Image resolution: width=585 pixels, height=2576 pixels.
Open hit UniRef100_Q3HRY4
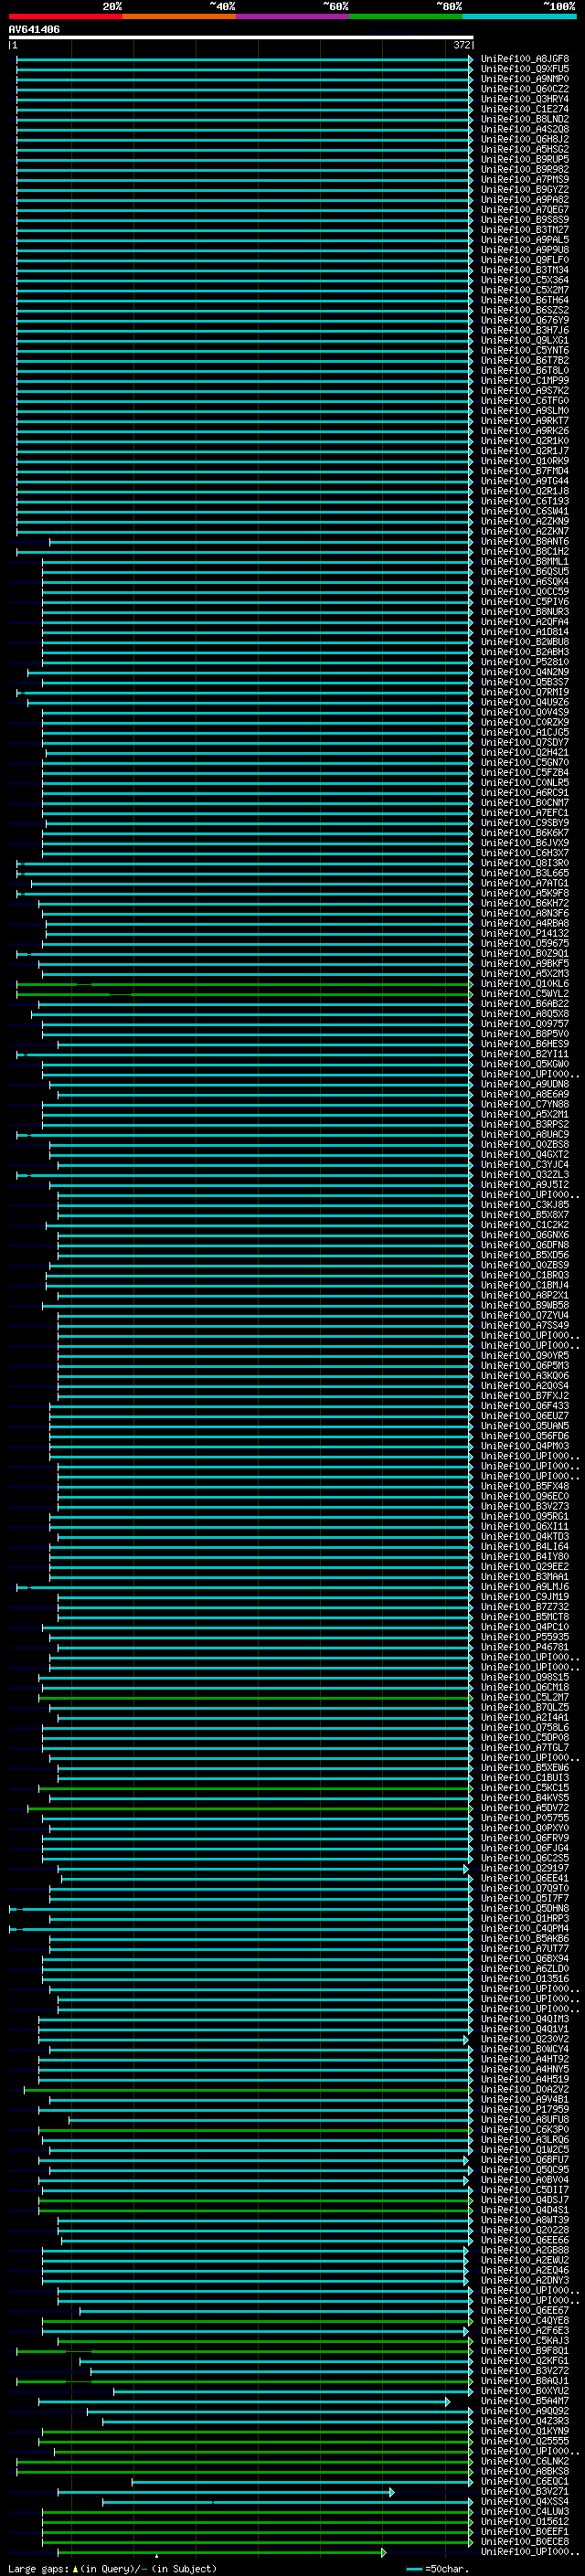pos(525,99)
